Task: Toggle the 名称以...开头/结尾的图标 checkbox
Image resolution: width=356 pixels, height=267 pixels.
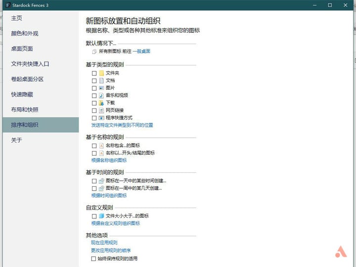Action: 94,153
